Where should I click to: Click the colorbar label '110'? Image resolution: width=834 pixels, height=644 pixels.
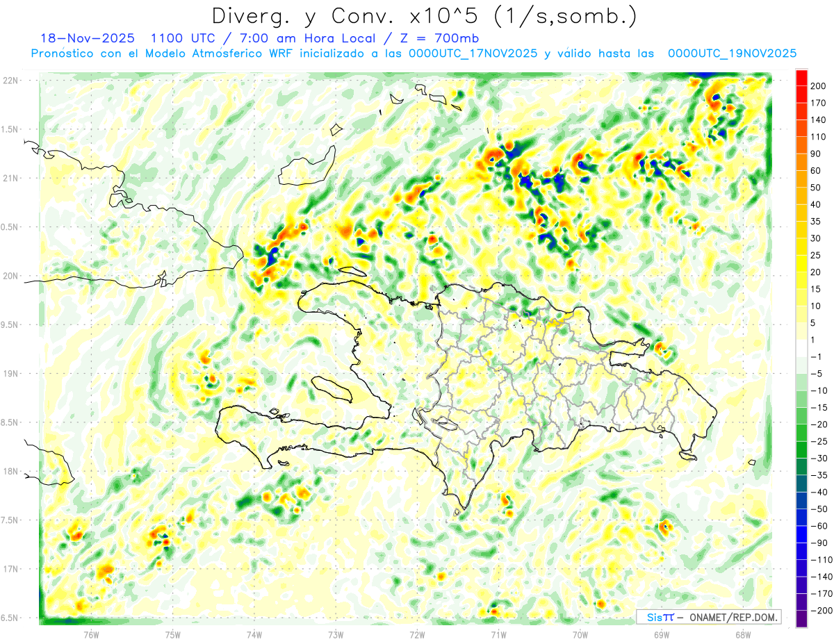coord(817,137)
